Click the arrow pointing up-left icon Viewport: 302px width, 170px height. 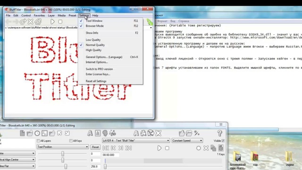(x=59, y=133)
